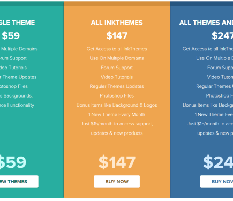Viewport: 233px width, 201px height.
Task: Click '1 New Theme Every Month' in orange
Action: 117,115
